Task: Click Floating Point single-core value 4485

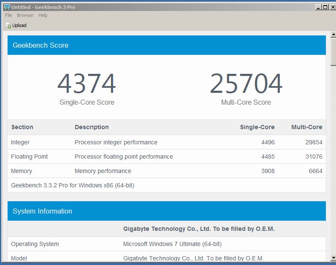Action: tap(268, 157)
